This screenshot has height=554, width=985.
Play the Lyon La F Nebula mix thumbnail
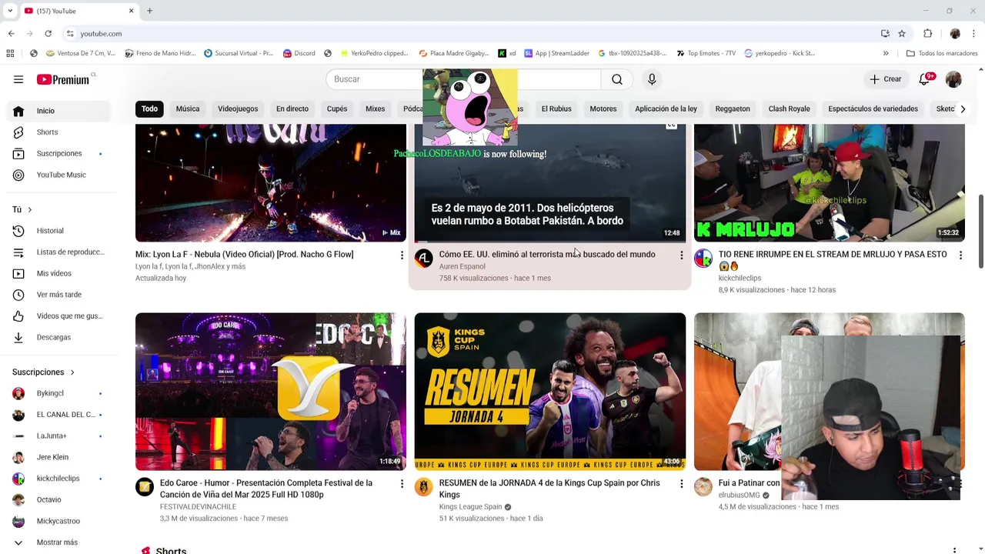(271, 183)
